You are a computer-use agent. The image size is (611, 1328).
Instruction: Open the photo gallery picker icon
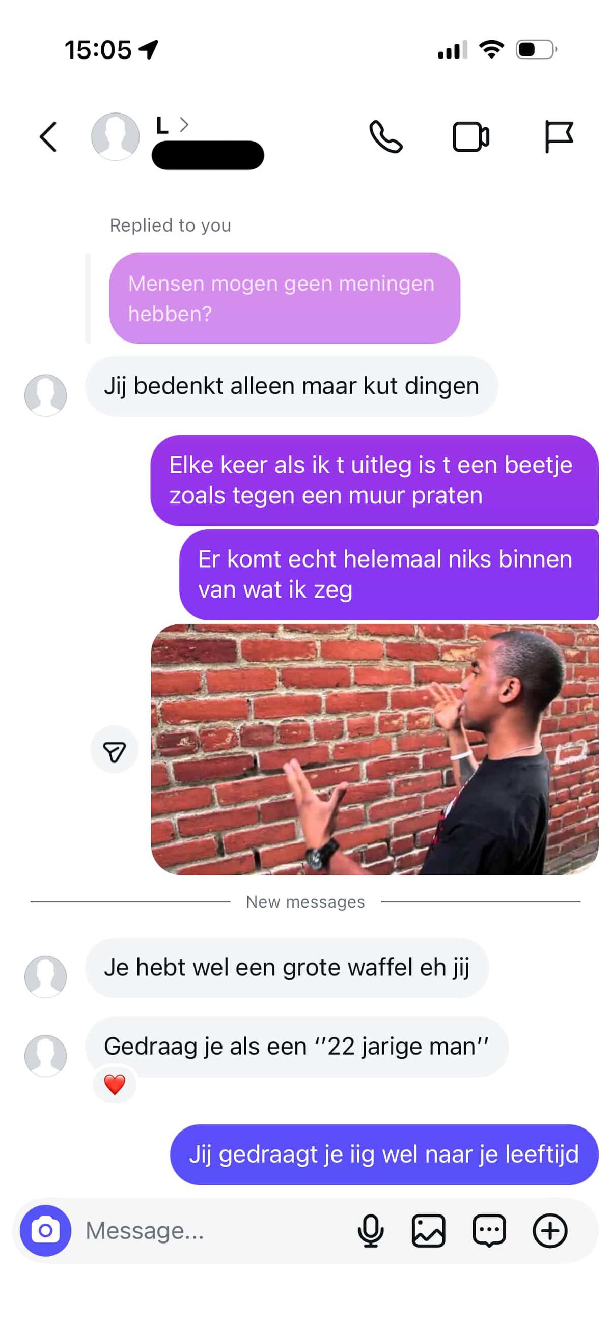coord(429,1231)
